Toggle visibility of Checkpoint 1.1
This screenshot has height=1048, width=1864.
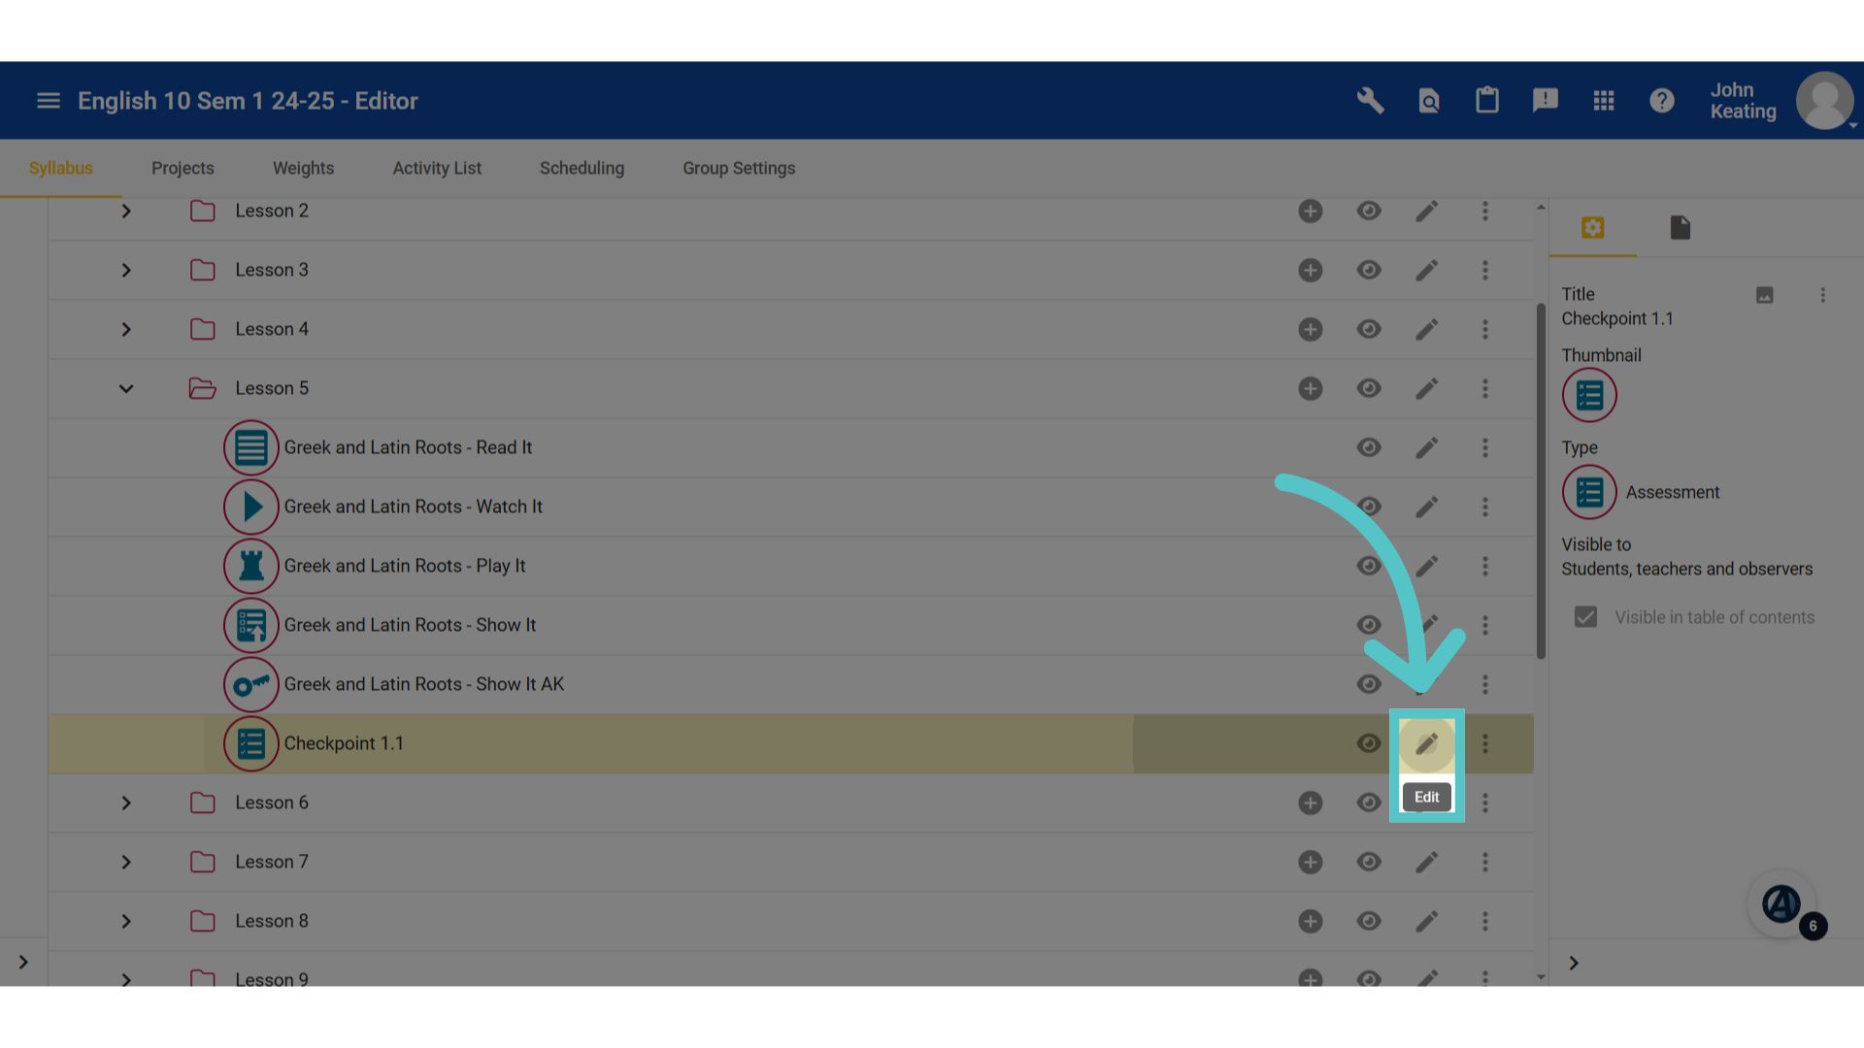tap(1369, 743)
